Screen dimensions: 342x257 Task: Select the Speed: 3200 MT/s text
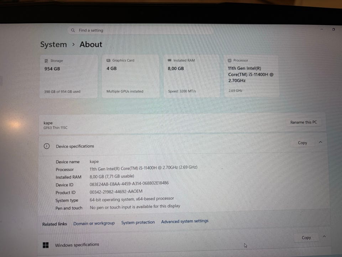point(182,91)
